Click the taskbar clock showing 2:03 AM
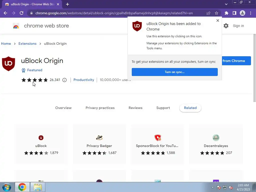This screenshot has height=192, width=256. tap(243, 187)
